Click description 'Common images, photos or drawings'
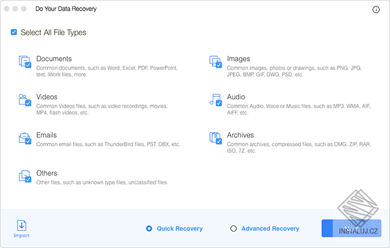The width and height of the screenshot is (390, 248). [294, 71]
